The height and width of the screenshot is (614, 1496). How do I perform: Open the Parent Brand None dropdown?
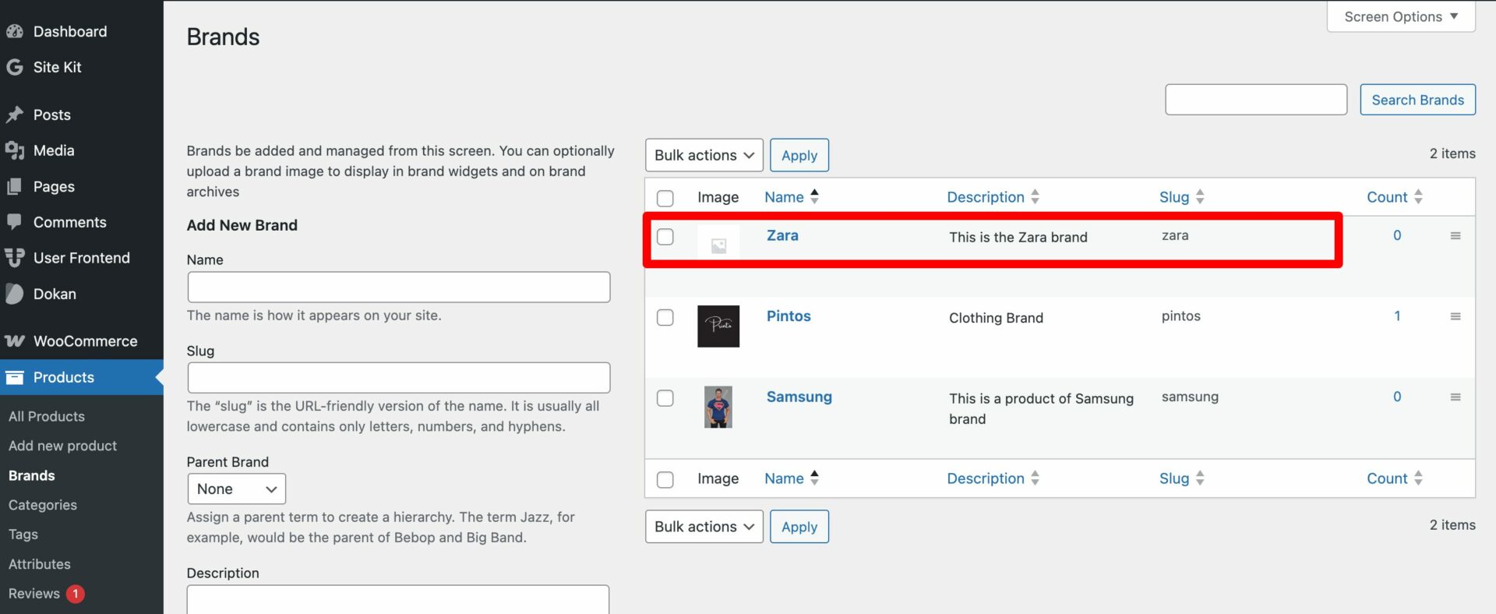pyautogui.click(x=237, y=489)
